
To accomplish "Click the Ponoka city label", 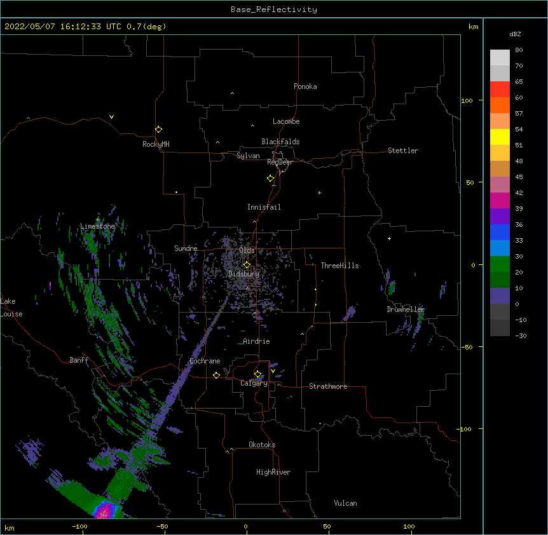I will (305, 86).
